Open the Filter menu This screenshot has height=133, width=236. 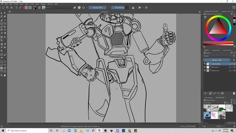point(32,4)
